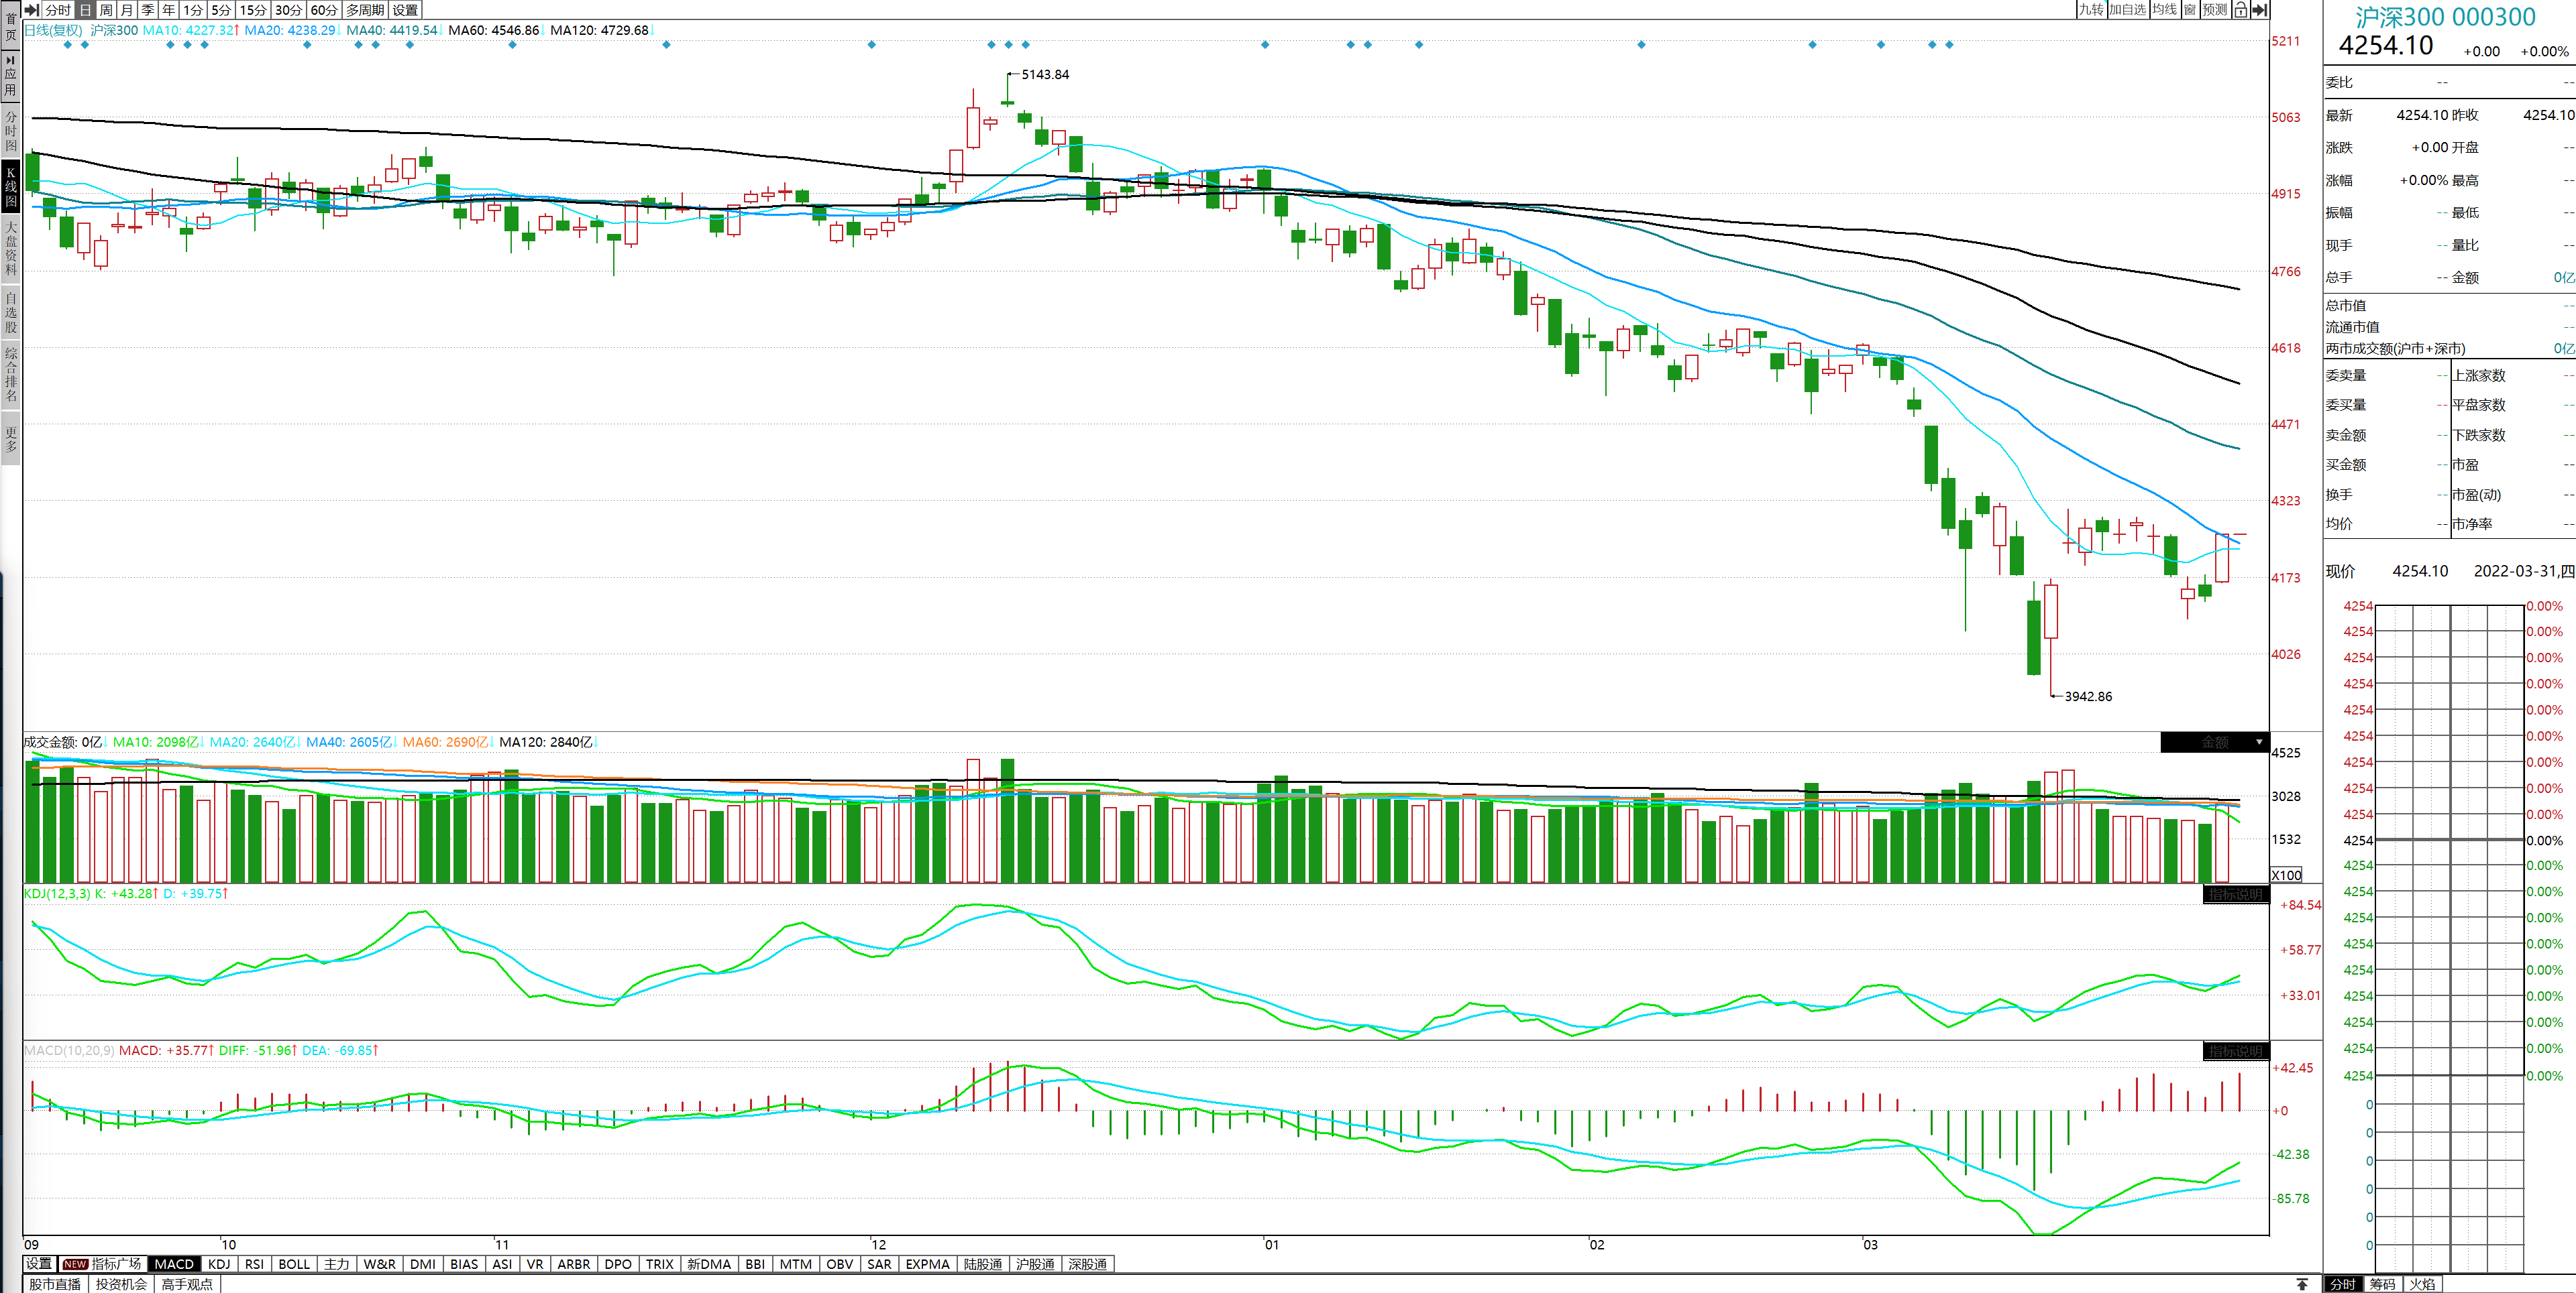Click the scroll-to-top arrow icon at bottom
Screen dimensions: 2576x1293
point(2302,1284)
